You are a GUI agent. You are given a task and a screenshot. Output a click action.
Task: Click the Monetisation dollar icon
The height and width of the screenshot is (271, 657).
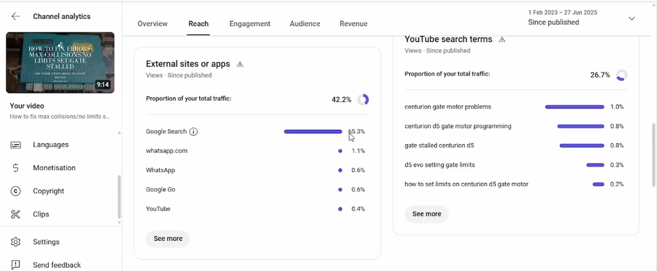[16, 168]
